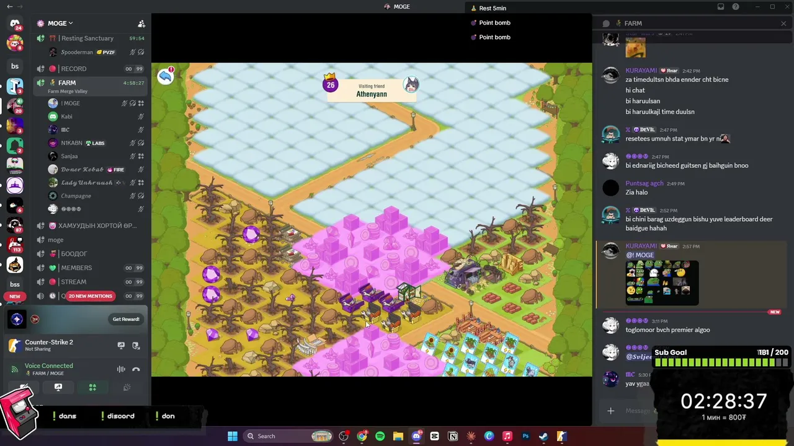This screenshot has height=446, width=794.
Task: Stop Counter-Strike 2 stream share icon
Action: 136,346
